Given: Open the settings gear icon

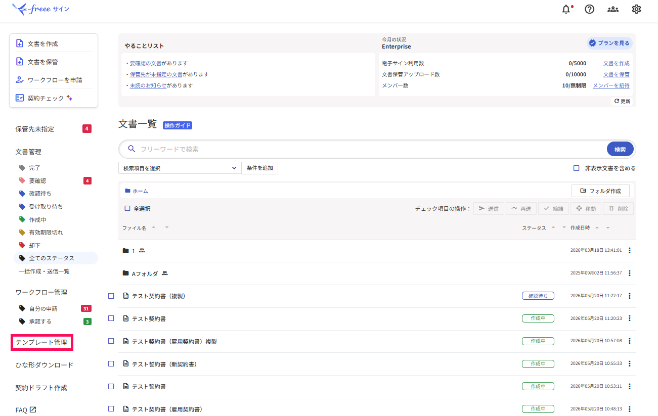Looking at the screenshot, I should tap(636, 9).
